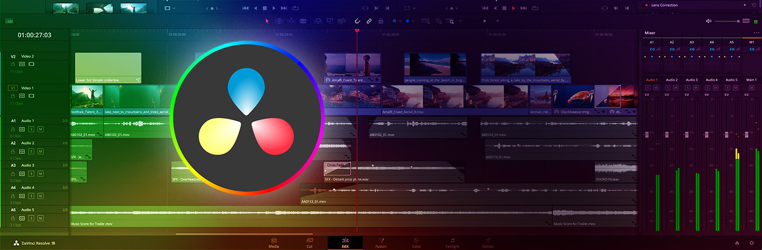Click the full extent zoom icon
Screen dimensions: 762x250
[424, 21]
